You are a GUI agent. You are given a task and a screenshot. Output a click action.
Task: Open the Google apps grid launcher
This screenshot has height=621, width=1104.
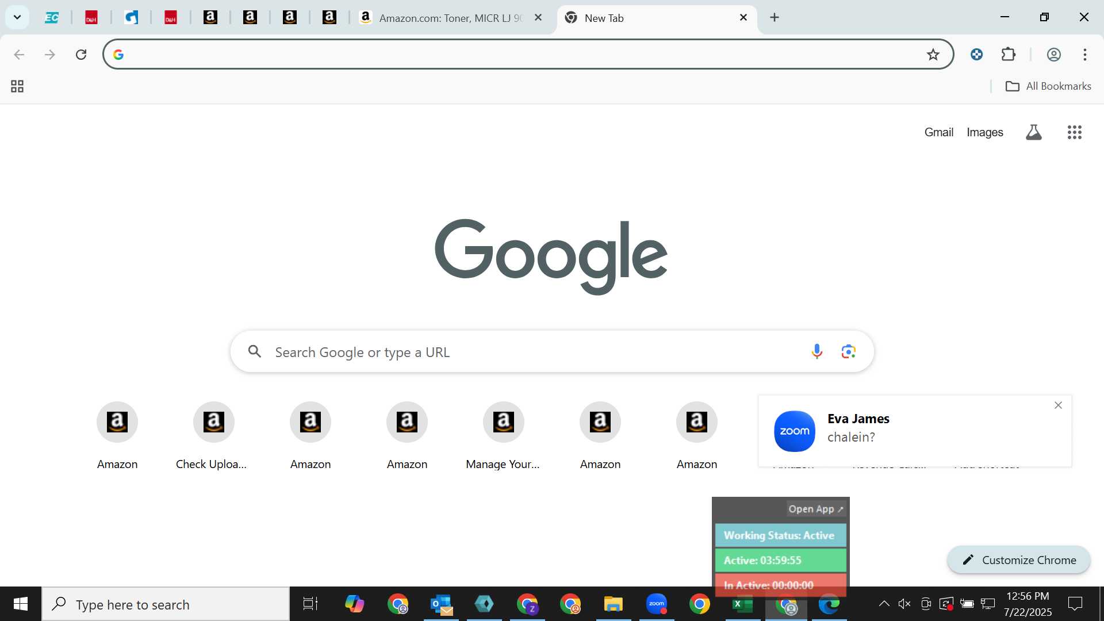pos(1074,132)
